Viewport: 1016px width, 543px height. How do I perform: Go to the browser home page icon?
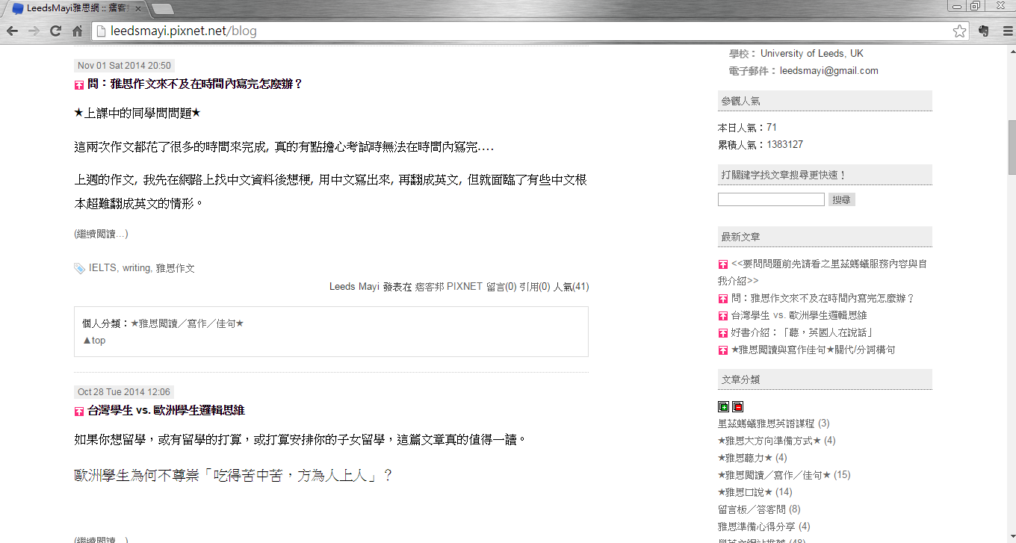(77, 31)
